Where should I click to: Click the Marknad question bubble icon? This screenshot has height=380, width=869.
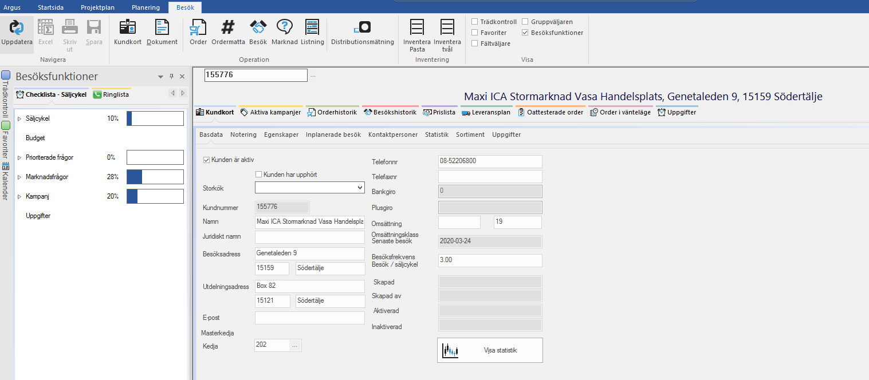point(285,27)
